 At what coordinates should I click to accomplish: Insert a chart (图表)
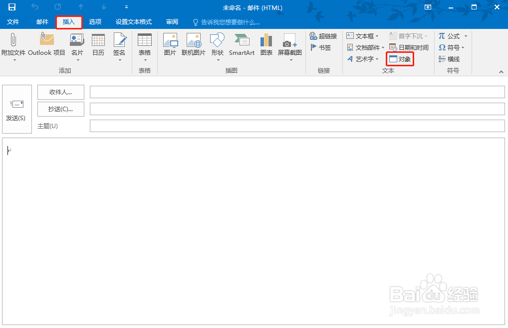click(x=266, y=46)
